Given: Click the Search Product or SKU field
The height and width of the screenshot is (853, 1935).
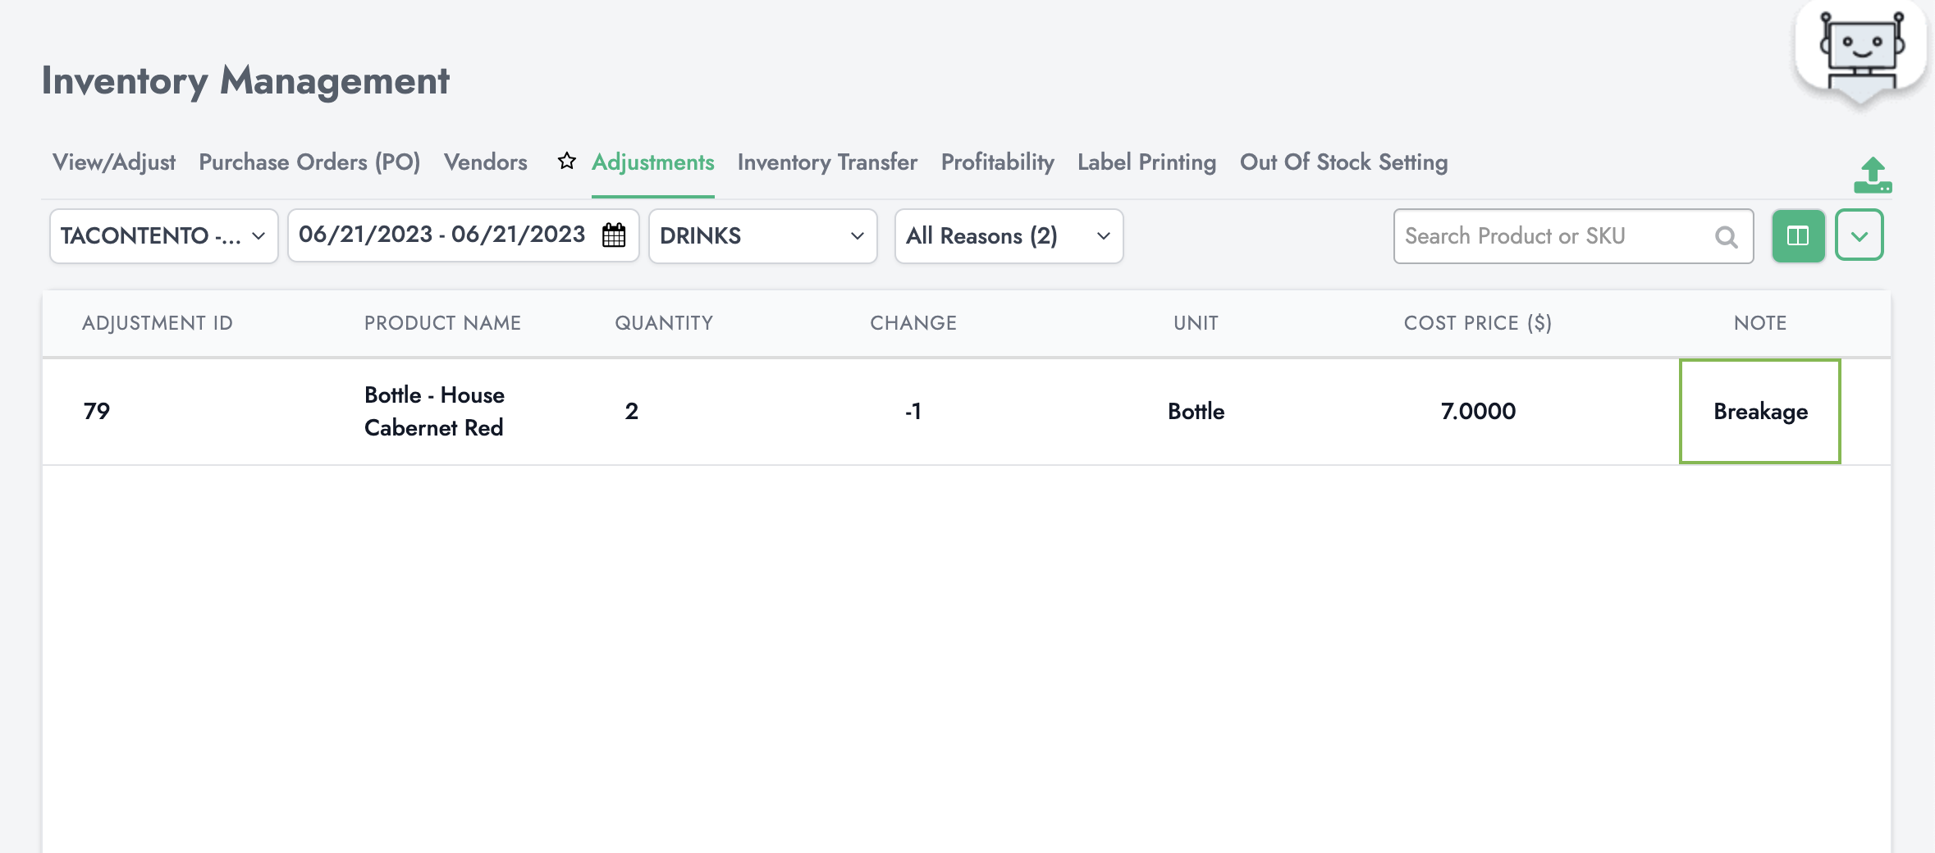Looking at the screenshot, I should pyautogui.click(x=1555, y=236).
